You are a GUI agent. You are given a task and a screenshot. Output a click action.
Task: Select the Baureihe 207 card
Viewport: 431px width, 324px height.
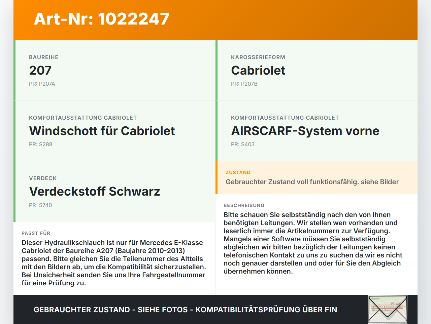[x=114, y=71]
